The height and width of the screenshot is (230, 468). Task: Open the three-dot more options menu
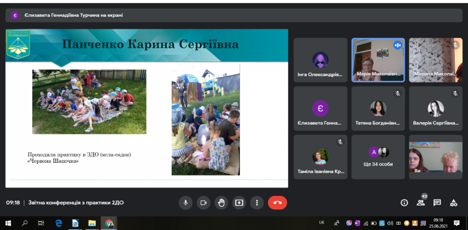pyautogui.click(x=257, y=202)
